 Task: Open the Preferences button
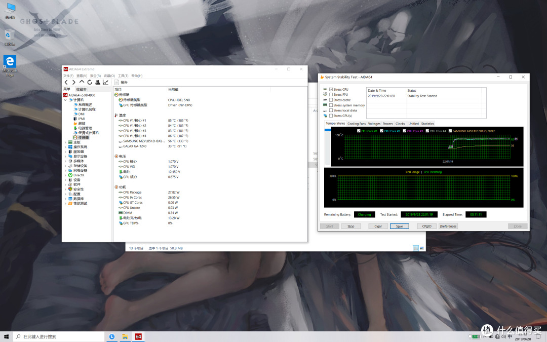tap(448, 226)
